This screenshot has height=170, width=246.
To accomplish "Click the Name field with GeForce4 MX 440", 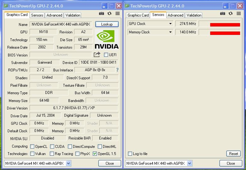I will tap(61, 24).
